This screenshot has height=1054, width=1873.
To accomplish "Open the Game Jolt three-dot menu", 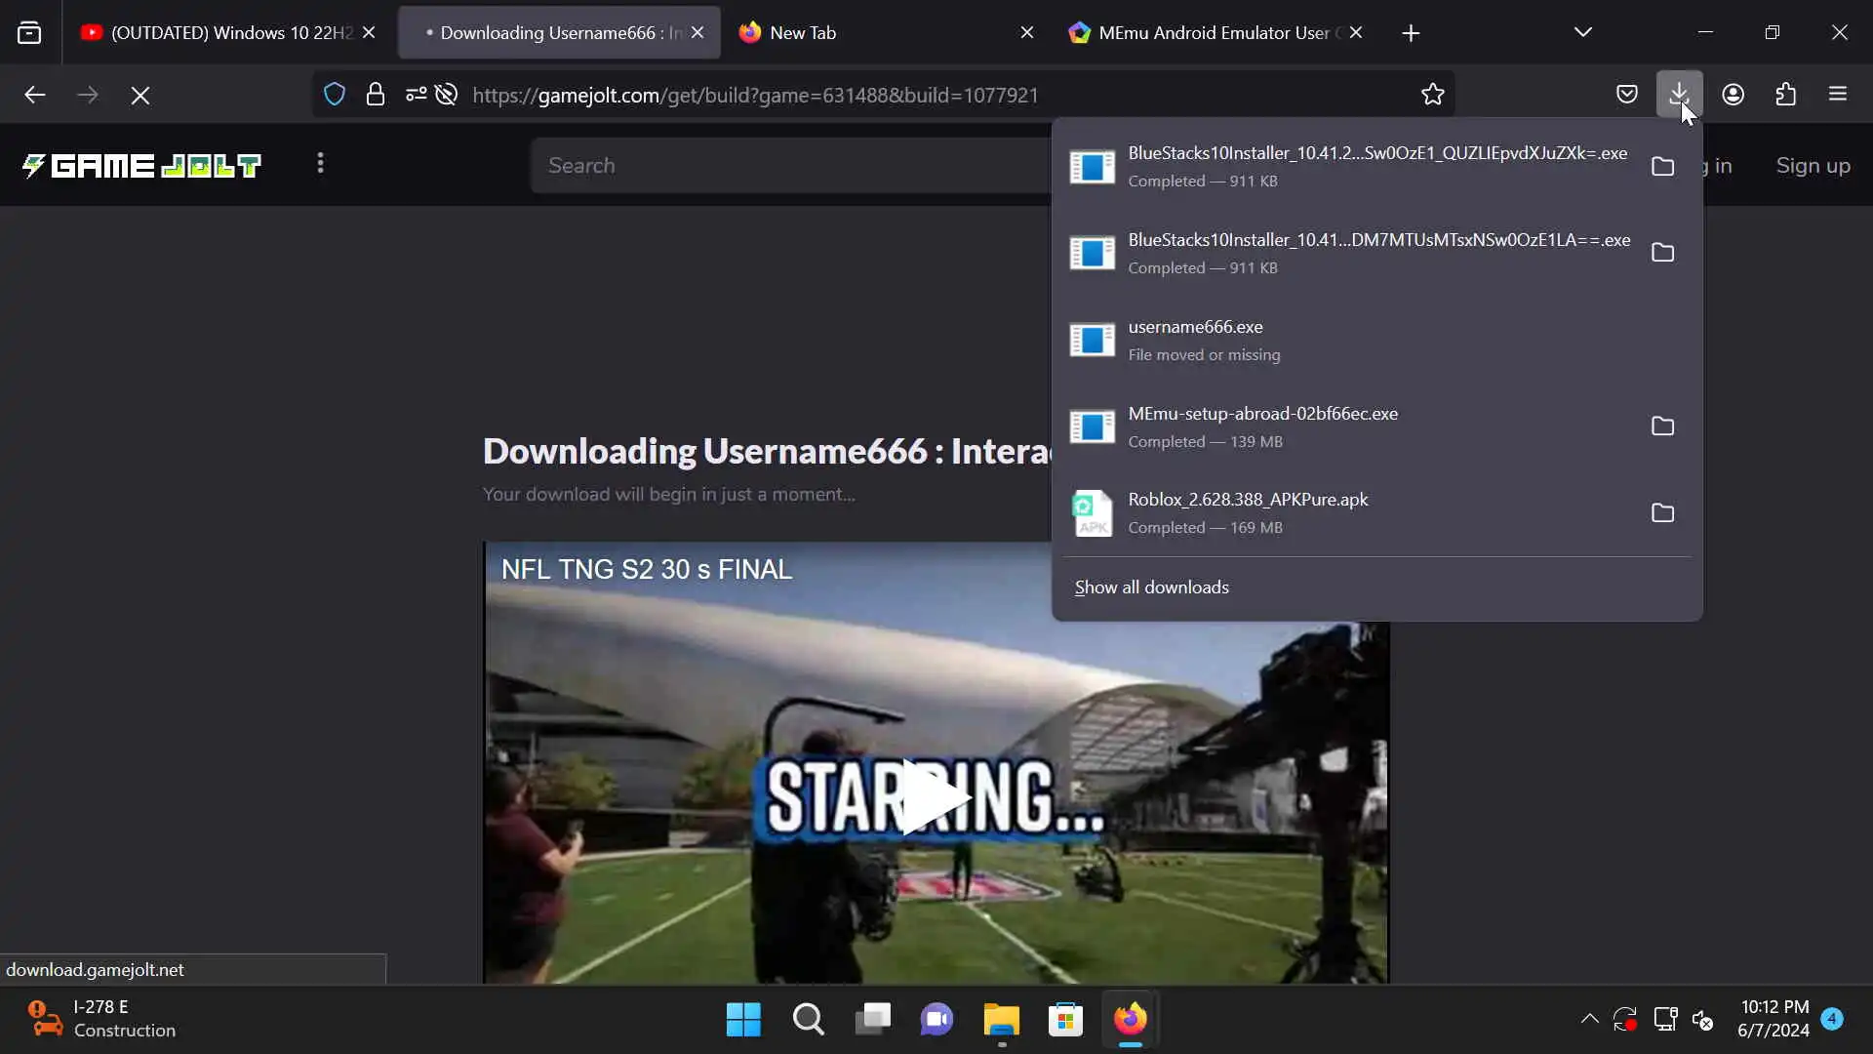I will pos(320,164).
